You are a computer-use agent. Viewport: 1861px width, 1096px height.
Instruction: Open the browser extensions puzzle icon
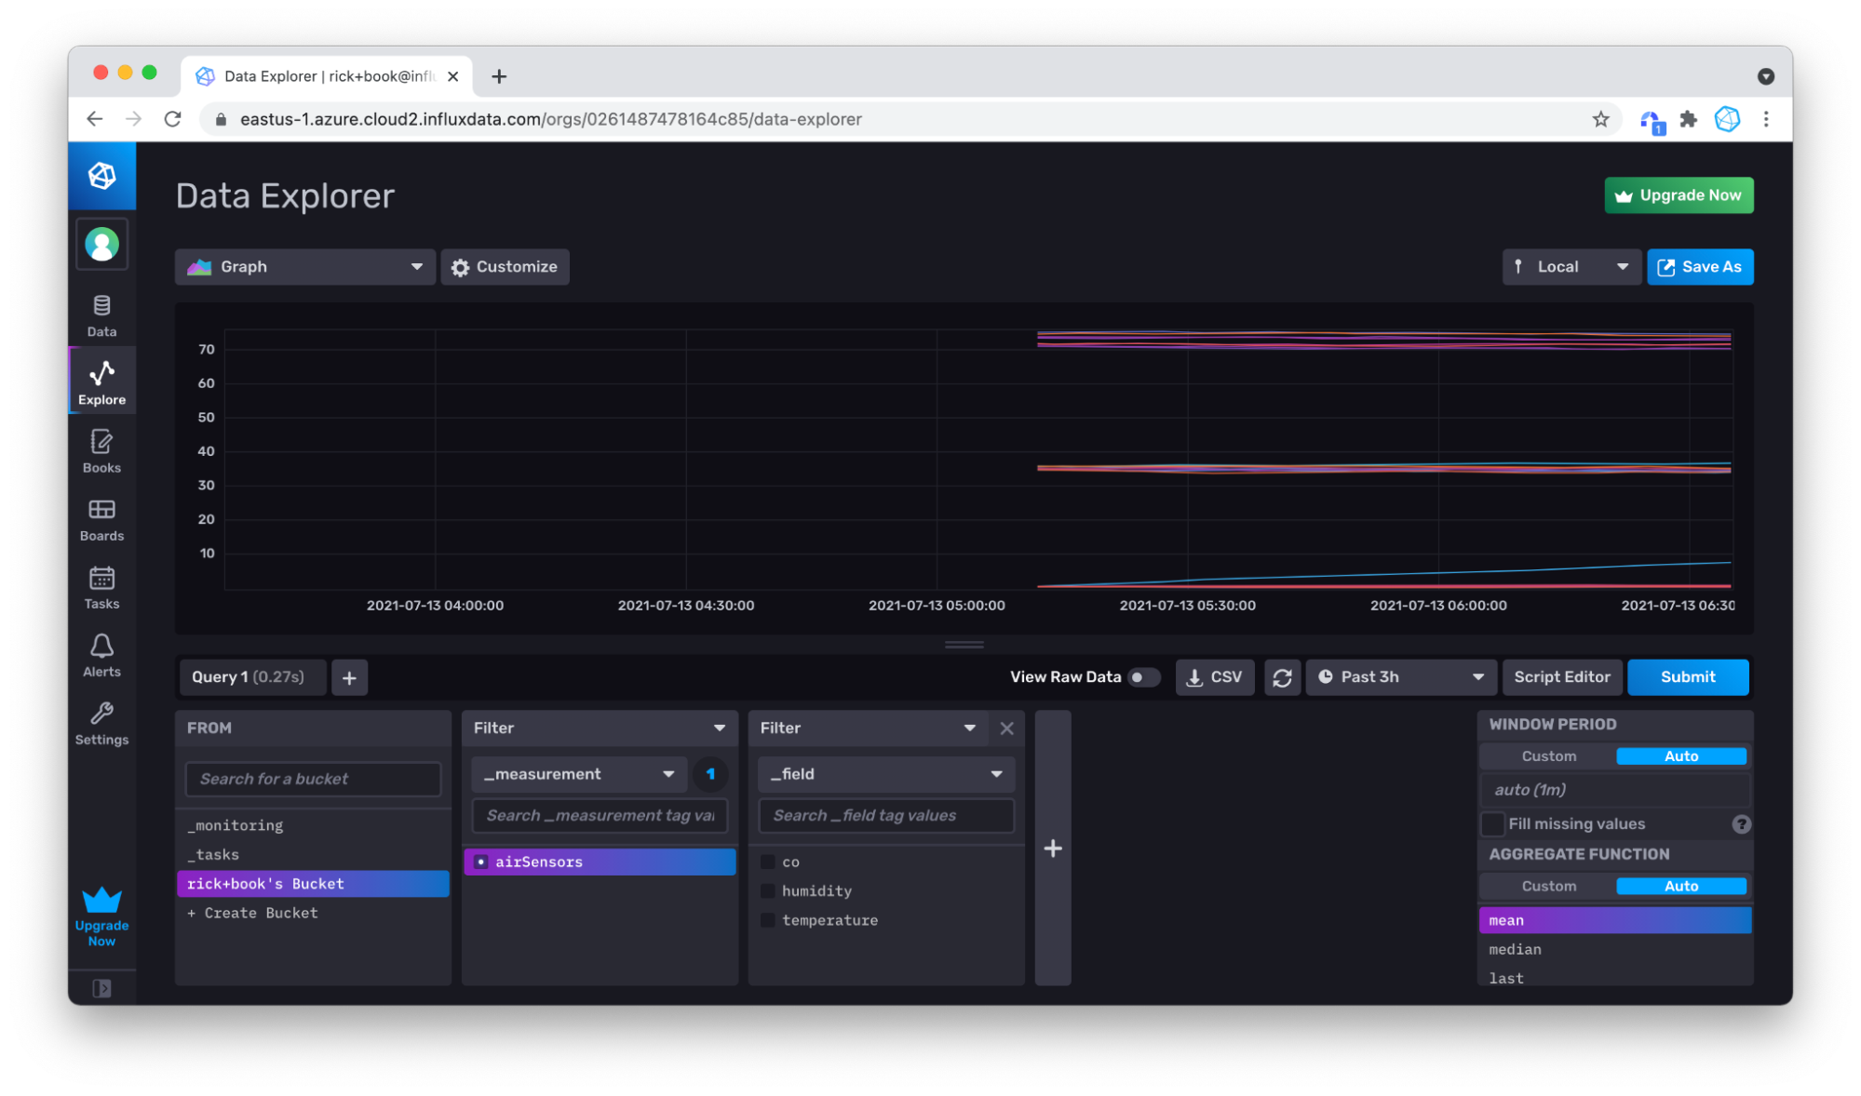tap(1688, 119)
